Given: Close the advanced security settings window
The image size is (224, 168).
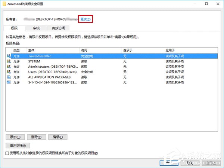Looking at the screenshot, I should pyautogui.click(x=218, y=4).
